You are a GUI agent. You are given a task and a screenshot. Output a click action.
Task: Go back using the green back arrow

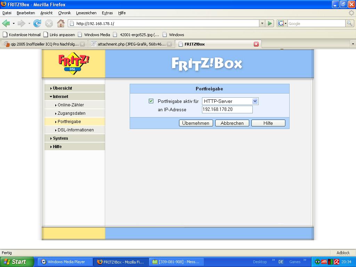click(6, 23)
